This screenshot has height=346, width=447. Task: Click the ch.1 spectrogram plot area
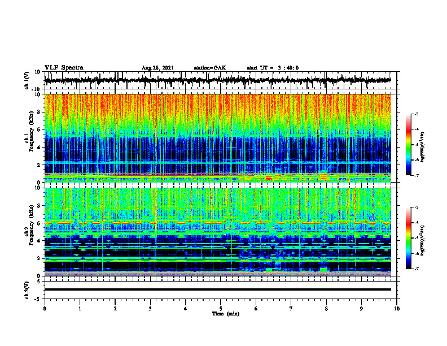click(x=218, y=138)
